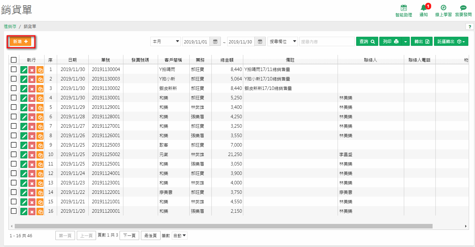Click the 列印 print button
475x247 pixels.
(391, 42)
